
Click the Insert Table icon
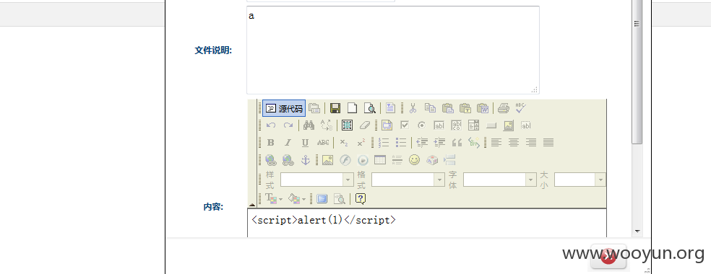pyautogui.click(x=379, y=159)
